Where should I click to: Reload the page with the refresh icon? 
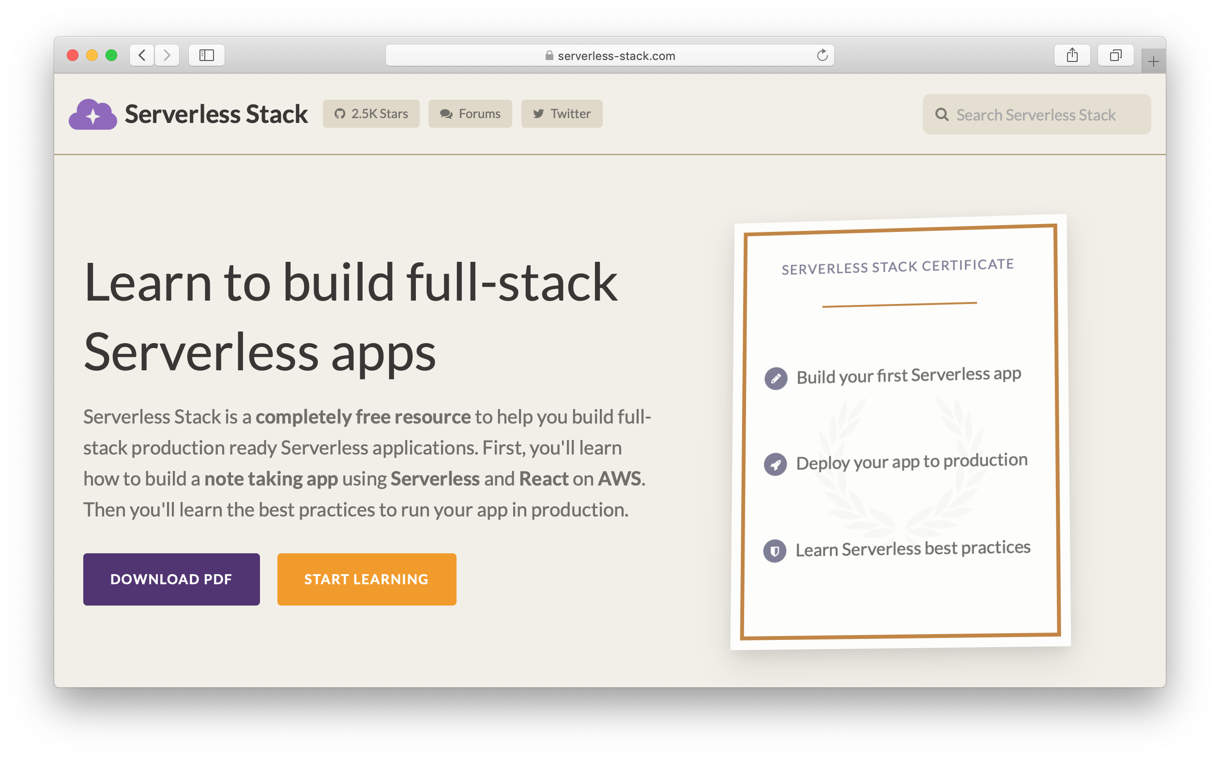822,55
